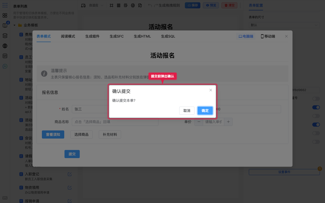The width and height of the screenshot is (325, 203).
Task: Decrease 单价 with the minus stepper
Action: coord(199,122)
